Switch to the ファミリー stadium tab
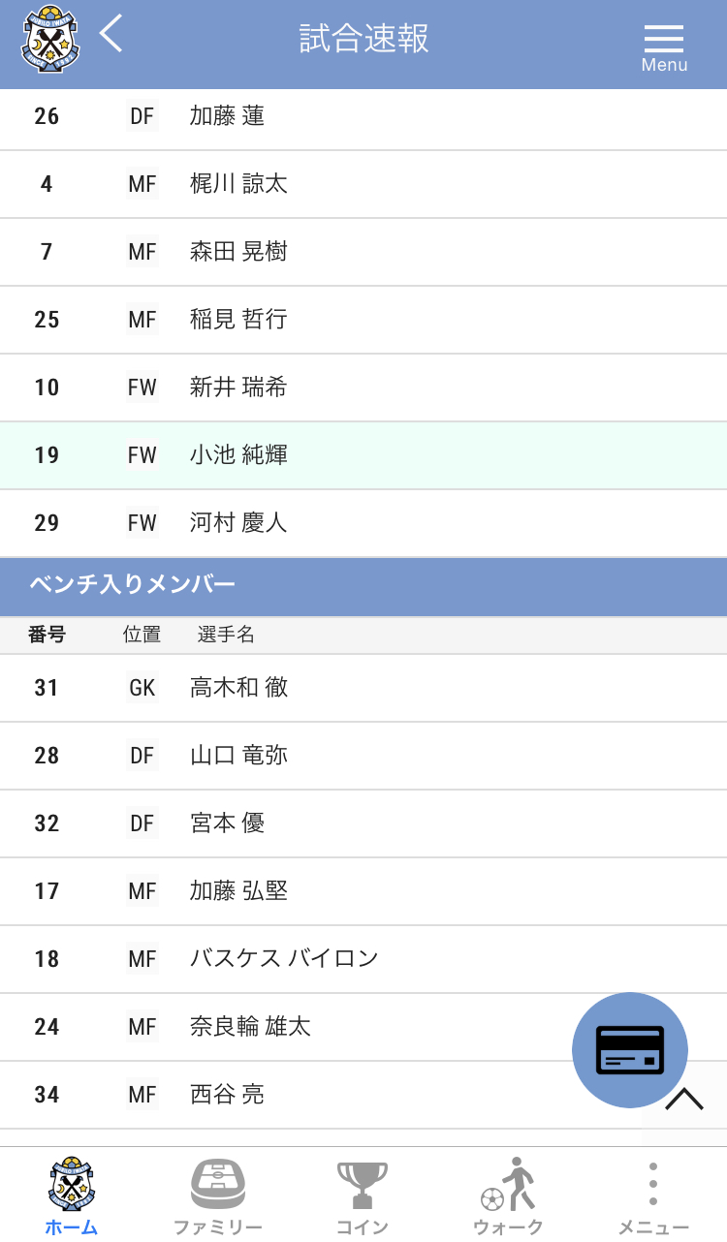 (x=217, y=1196)
